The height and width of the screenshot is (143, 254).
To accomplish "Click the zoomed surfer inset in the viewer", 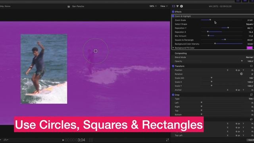I will click(44, 69).
